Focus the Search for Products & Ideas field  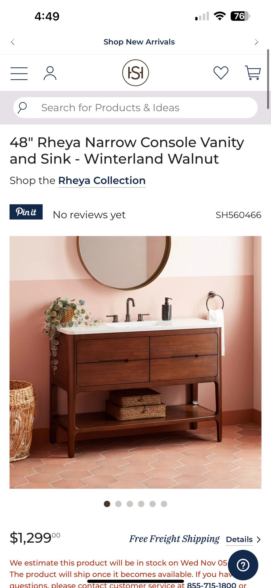(135, 108)
